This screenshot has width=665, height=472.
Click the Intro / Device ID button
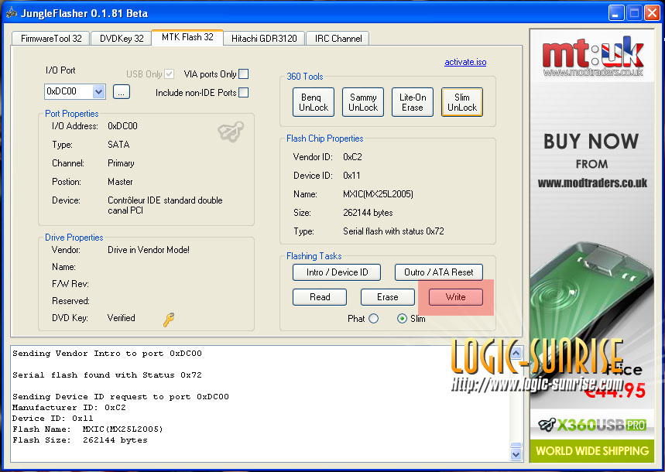pyautogui.click(x=337, y=272)
